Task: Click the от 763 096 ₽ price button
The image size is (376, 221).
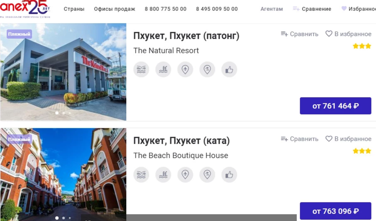Action: point(336,211)
